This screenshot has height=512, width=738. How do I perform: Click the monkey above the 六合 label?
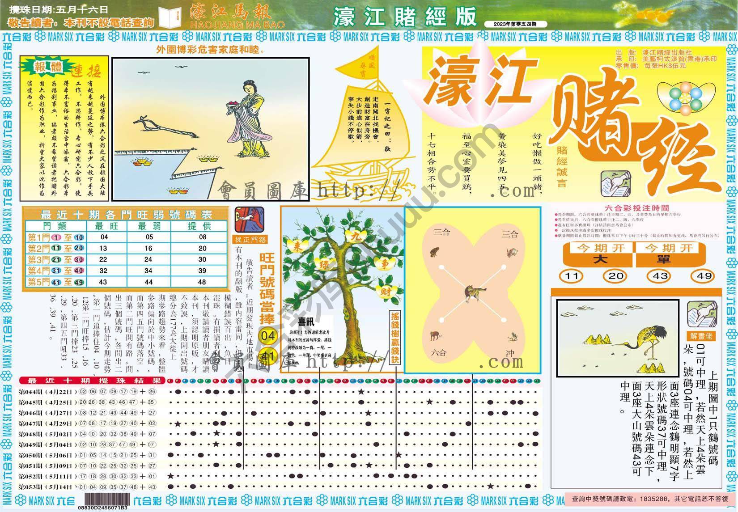pyautogui.click(x=434, y=336)
